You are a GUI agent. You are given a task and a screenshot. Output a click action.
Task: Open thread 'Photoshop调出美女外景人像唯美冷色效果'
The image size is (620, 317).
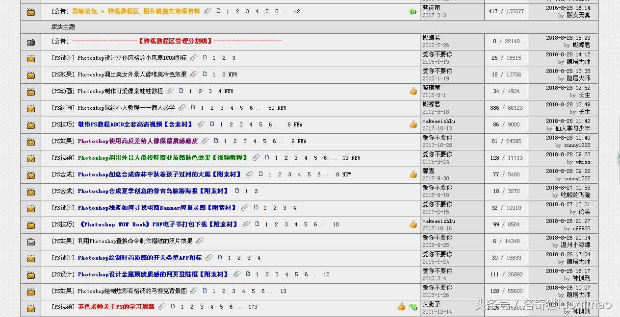click(132, 74)
